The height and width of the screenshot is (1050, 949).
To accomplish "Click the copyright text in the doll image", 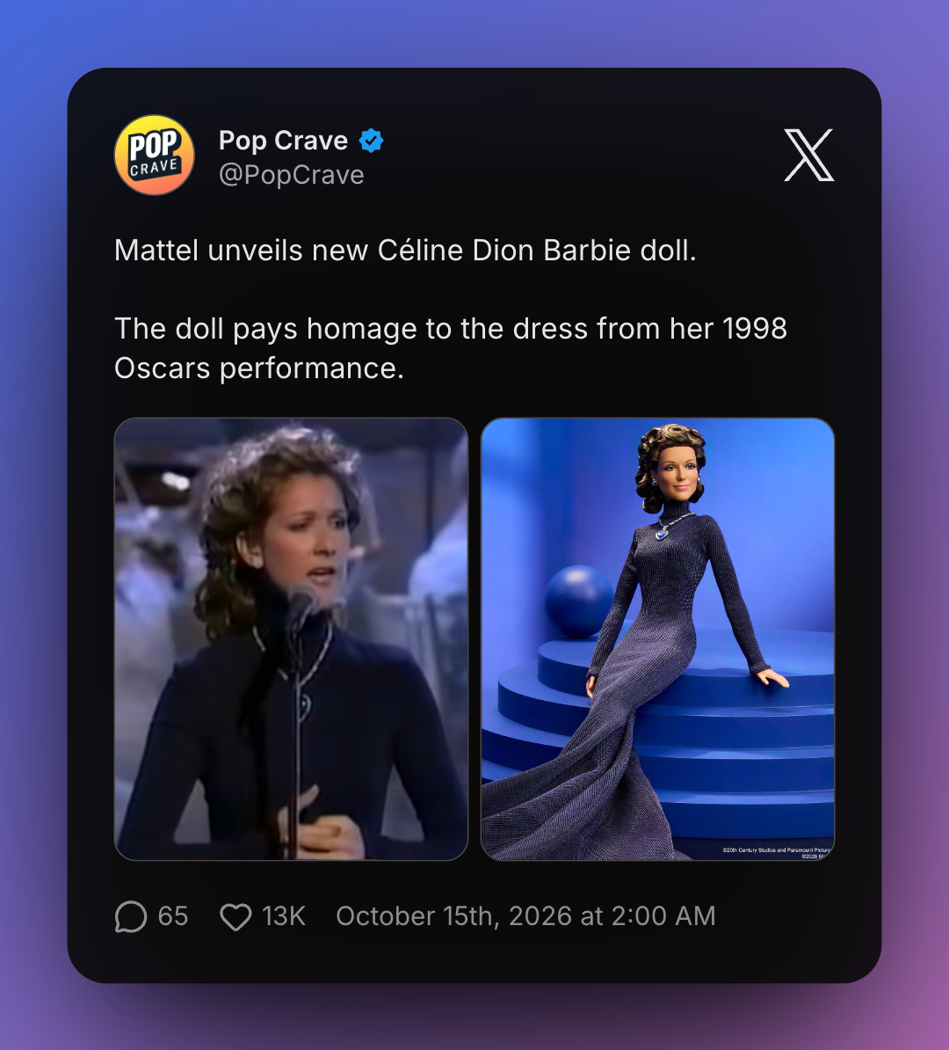I will point(776,852).
